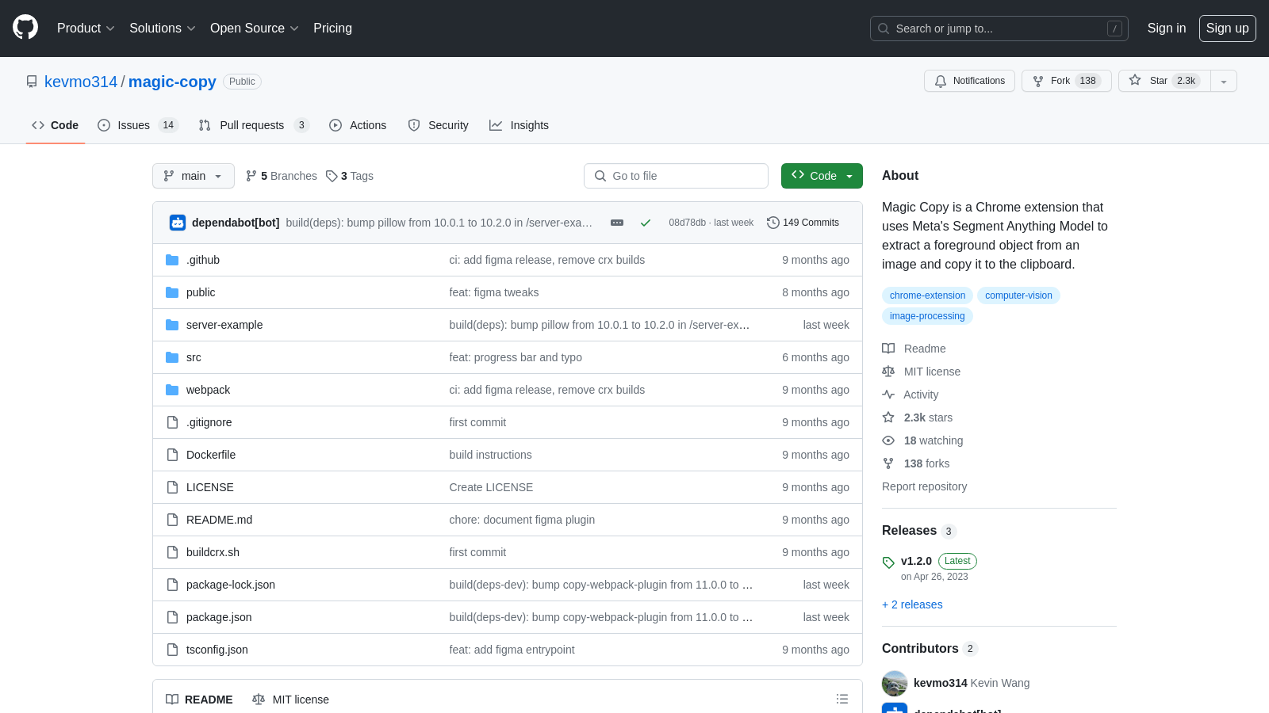Switch to the Issues tab
1269x713 pixels.
tap(138, 125)
